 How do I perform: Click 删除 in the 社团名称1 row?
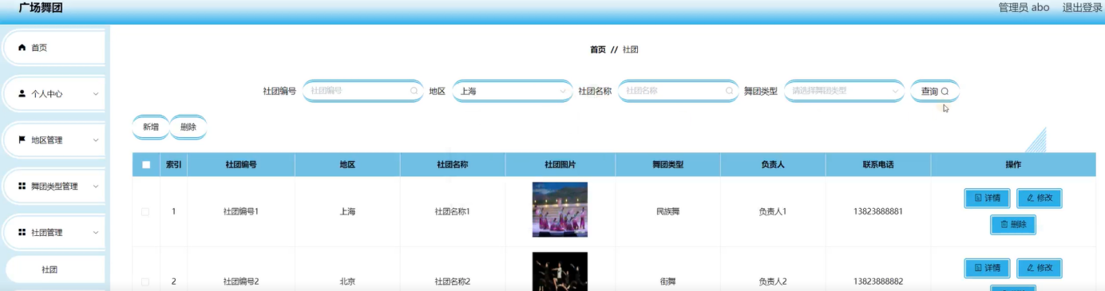(1013, 225)
